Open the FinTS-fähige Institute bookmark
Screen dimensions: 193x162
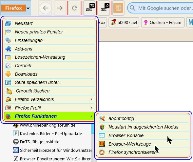point(40,142)
